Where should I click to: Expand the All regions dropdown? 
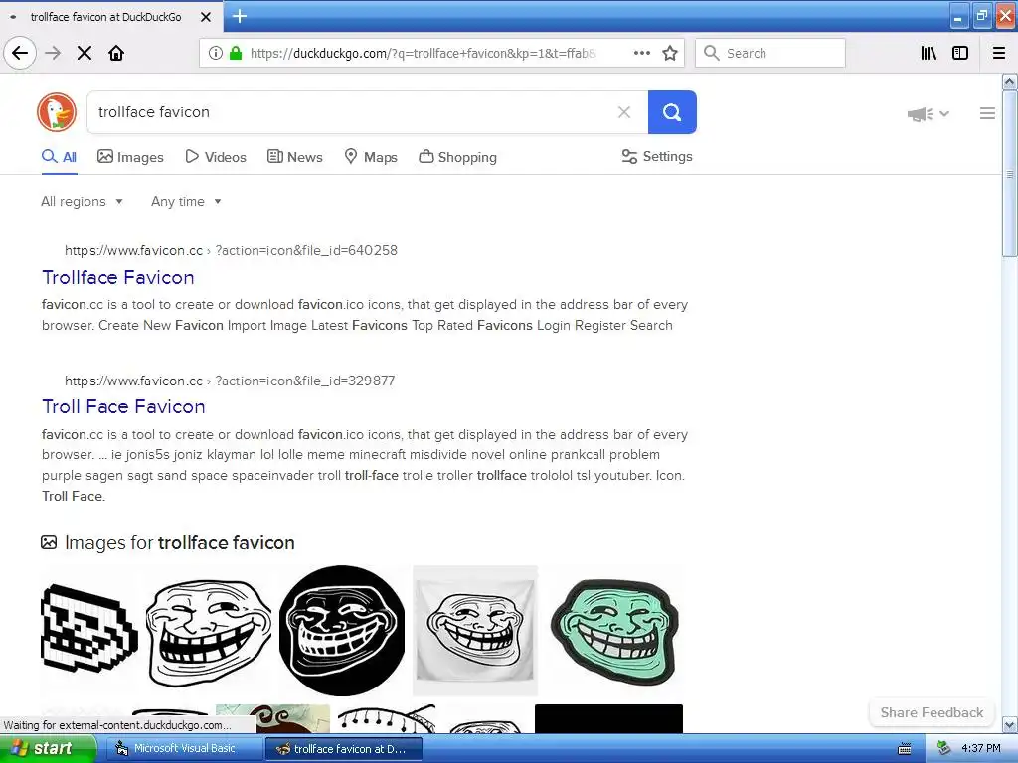[82, 201]
